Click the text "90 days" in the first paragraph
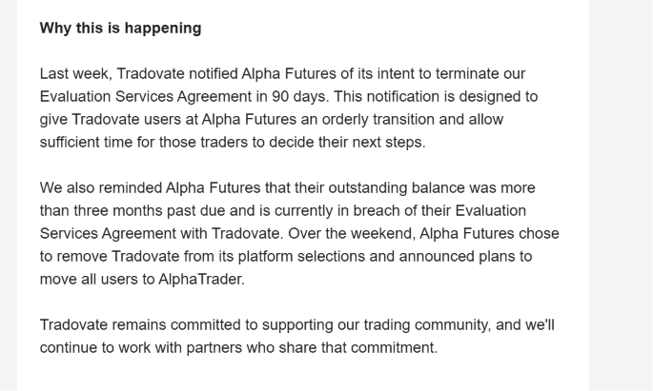 (299, 96)
